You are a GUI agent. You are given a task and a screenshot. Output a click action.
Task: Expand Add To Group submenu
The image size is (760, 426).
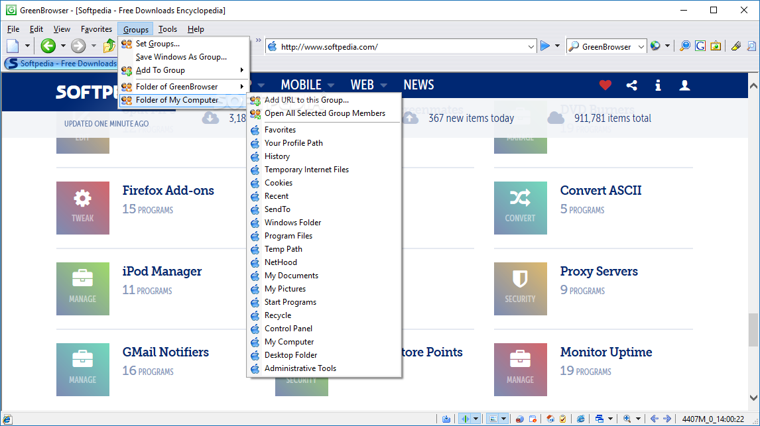(x=184, y=70)
